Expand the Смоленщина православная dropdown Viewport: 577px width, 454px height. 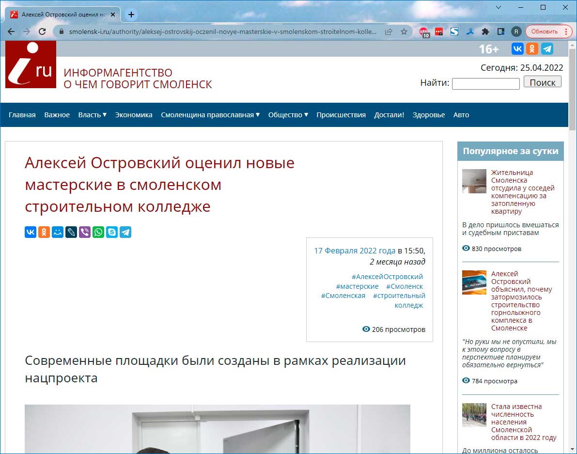pos(210,115)
